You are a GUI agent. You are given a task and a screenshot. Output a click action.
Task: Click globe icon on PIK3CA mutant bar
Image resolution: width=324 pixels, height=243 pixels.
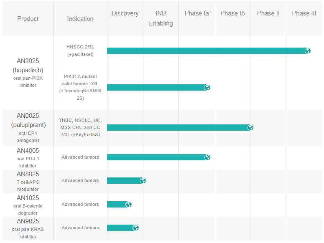207,88
